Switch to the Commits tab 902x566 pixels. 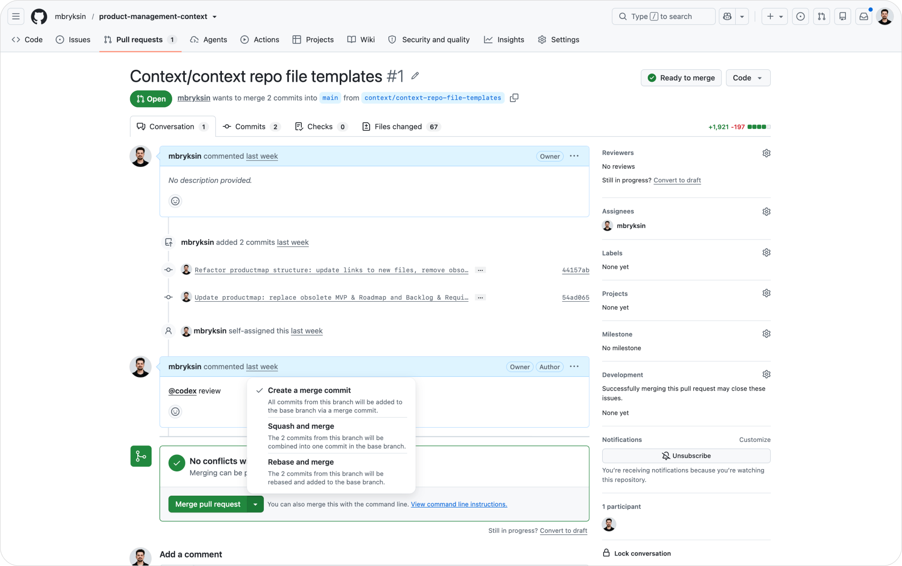[x=252, y=126]
